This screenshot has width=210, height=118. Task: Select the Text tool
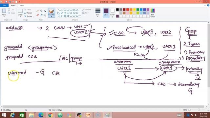coord(45,11)
